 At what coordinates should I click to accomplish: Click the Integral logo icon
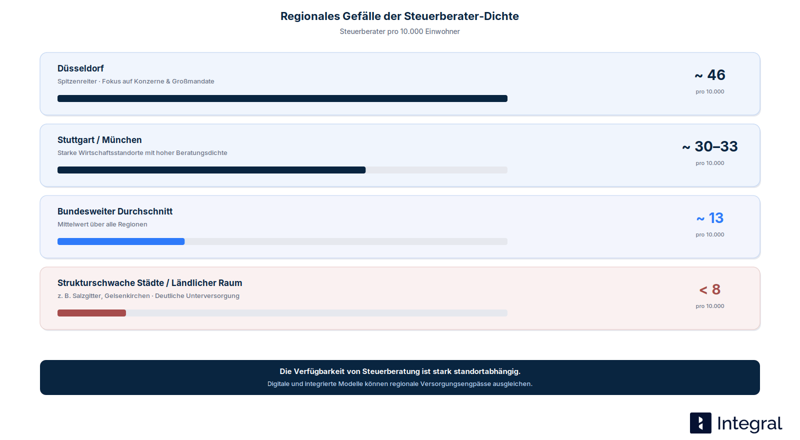coord(700,423)
